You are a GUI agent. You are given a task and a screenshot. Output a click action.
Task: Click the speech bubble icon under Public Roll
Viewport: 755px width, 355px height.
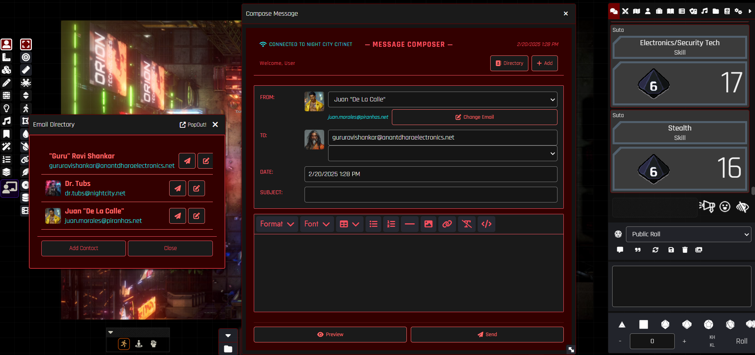(620, 250)
